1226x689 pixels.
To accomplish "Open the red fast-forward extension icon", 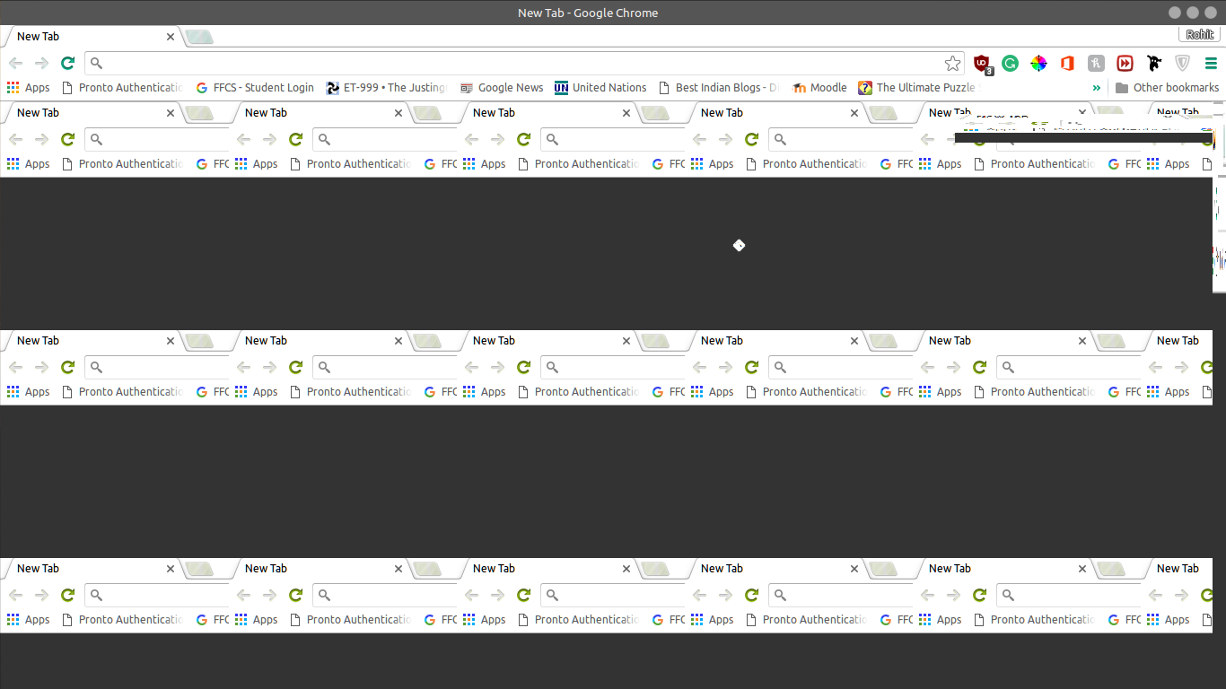I will (x=1125, y=63).
